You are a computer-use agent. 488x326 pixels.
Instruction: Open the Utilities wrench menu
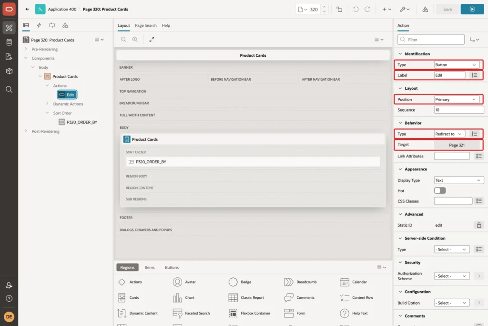(x=405, y=10)
